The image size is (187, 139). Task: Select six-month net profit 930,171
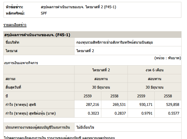click(x=146, y=105)
